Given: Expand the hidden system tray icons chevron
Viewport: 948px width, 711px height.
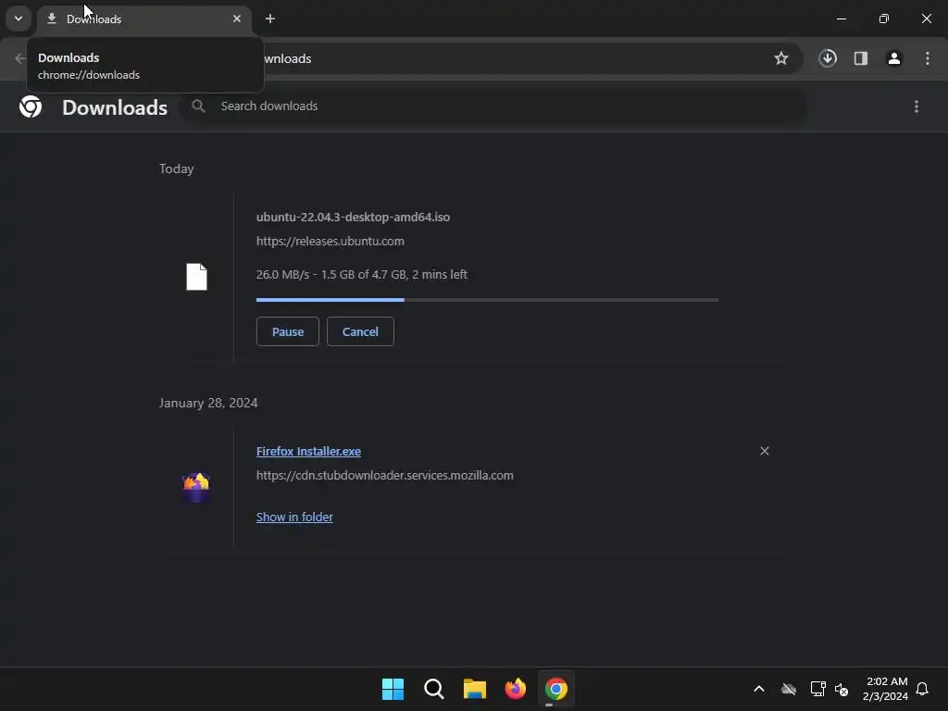Looking at the screenshot, I should (759, 689).
